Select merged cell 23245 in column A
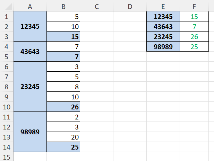The width and height of the screenshot is (214, 161). pyautogui.click(x=30, y=87)
